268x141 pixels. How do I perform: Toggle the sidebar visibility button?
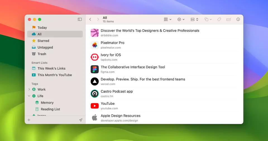pos(80,19)
